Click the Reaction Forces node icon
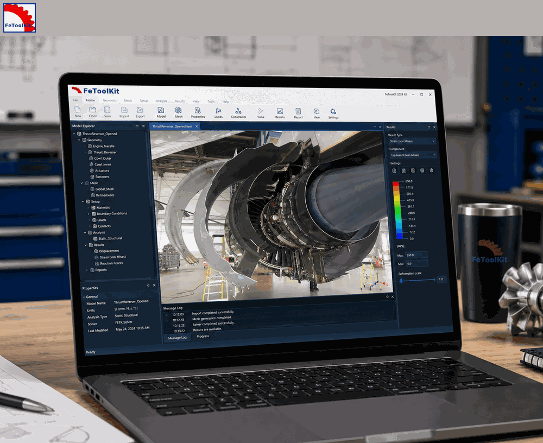Image resolution: width=543 pixels, height=443 pixels. click(97, 264)
